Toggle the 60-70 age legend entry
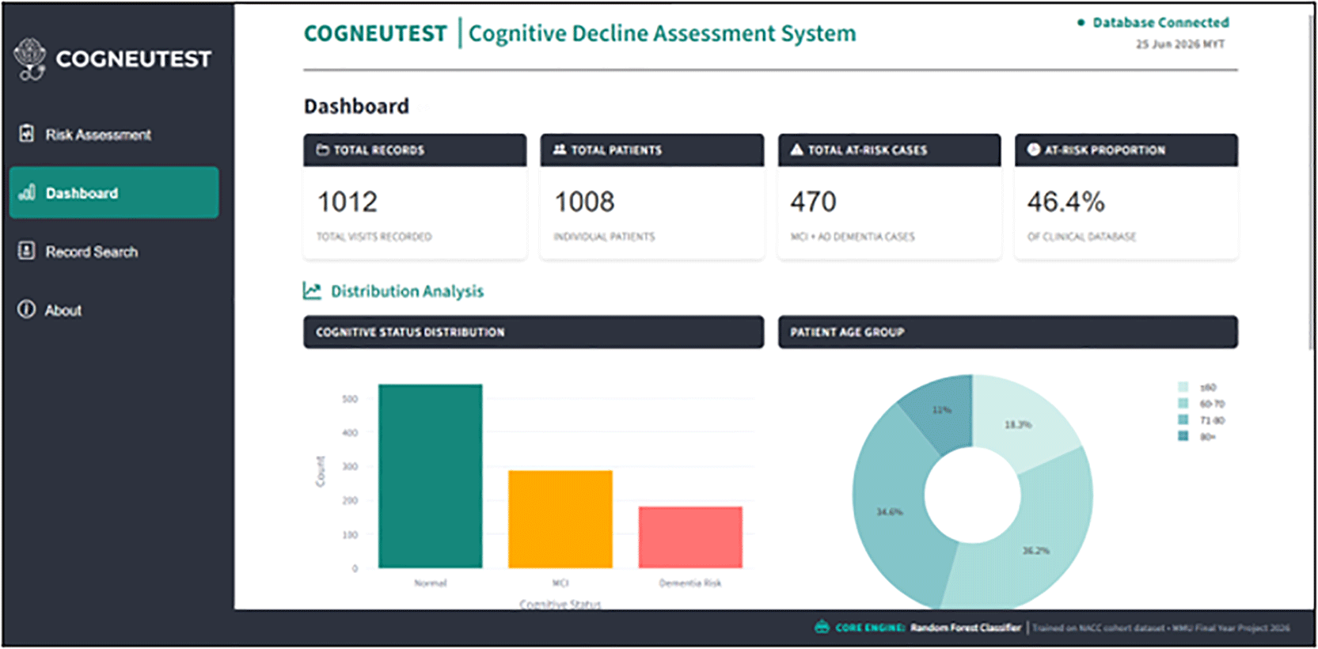The height and width of the screenshot is (649, 1318). (x=1202, y=404)
